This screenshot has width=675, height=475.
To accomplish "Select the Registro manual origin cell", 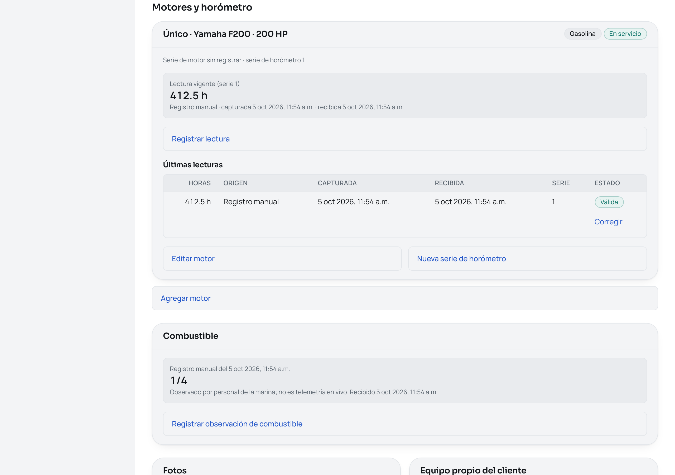I will pos(251,202).
